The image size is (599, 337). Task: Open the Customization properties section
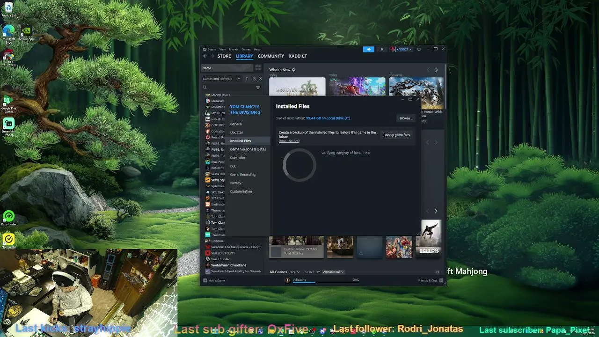tap(241, 191)
